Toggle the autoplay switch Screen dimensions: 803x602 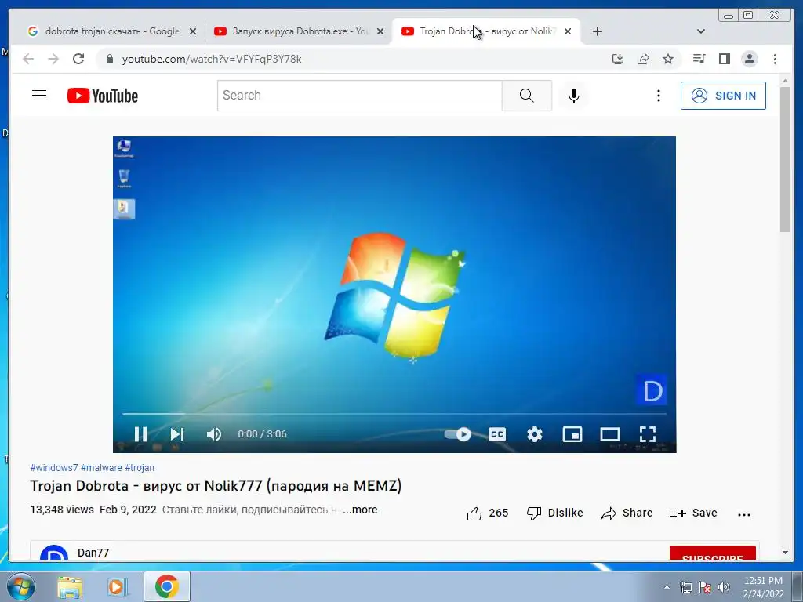458,434
